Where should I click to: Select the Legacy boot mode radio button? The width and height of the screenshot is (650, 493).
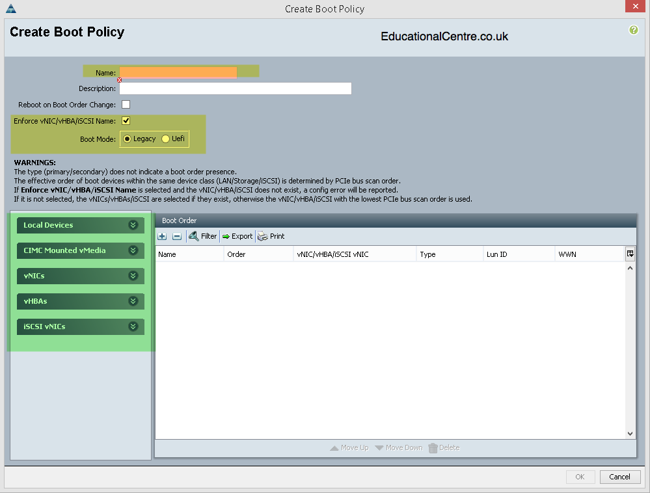tap(128, 139)
